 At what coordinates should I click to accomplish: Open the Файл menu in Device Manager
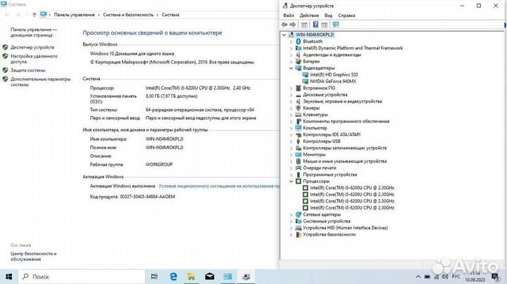point(289,15)
